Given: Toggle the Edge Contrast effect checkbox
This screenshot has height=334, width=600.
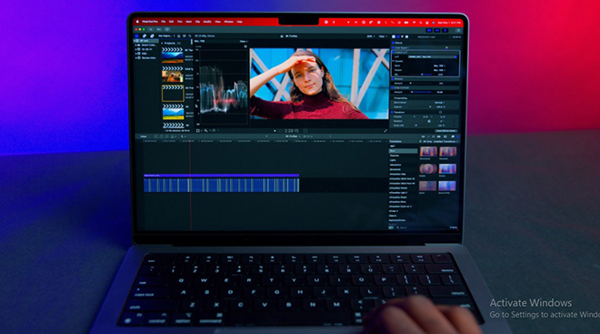Looking at the screenshot, I should tap(393, 87).
